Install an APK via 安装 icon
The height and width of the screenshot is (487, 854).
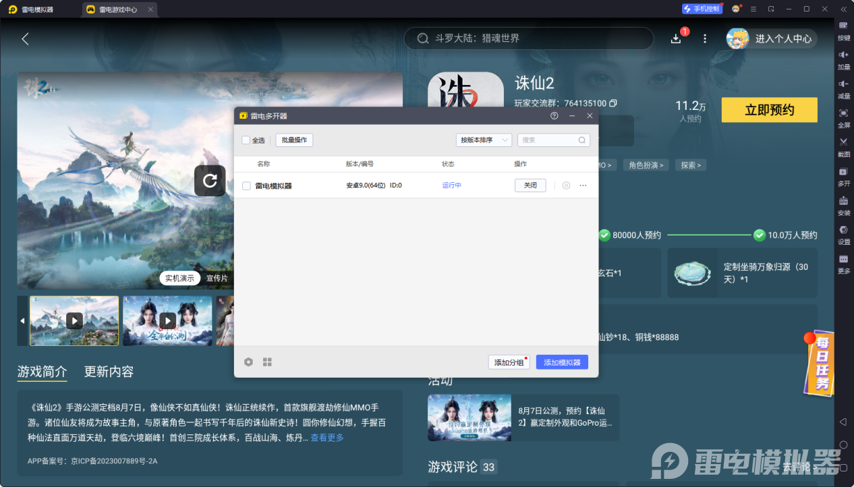(x=843, y=205)
